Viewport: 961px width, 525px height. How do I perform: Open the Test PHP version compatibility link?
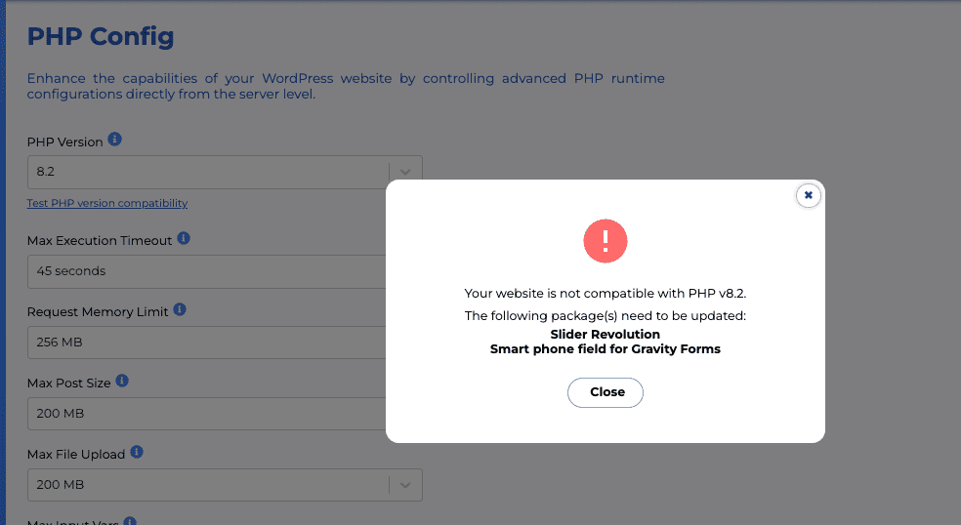point(107,203)
